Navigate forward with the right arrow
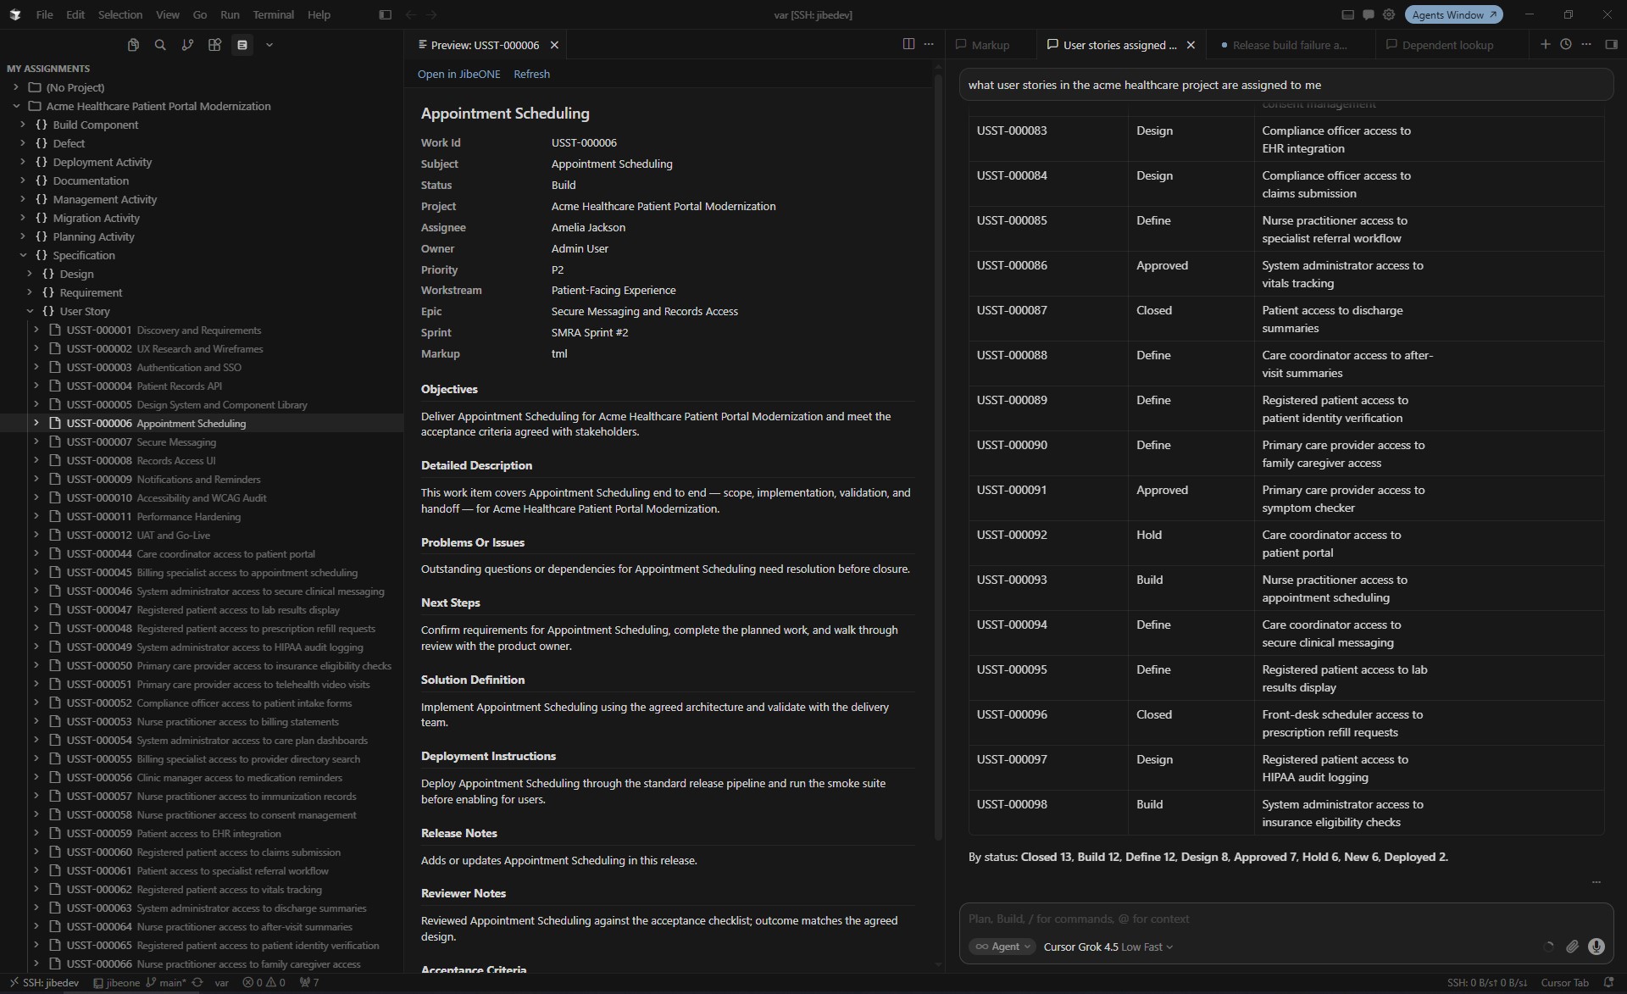Viewport: 1627px width, 994px height. [x=432, y=14]
